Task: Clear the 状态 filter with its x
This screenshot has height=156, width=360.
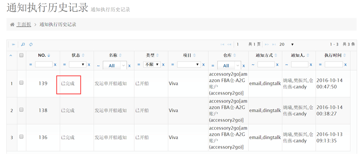Action: click(x=89, y=65)
